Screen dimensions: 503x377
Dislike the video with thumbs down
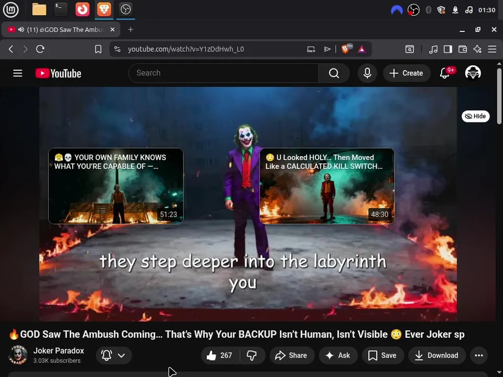point(252,355)
